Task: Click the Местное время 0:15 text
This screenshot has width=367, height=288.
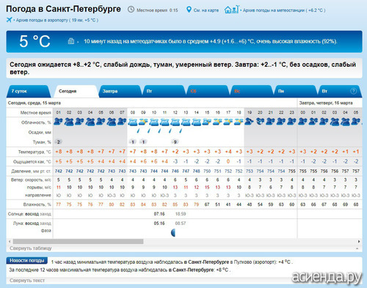Action: [157, 10]
